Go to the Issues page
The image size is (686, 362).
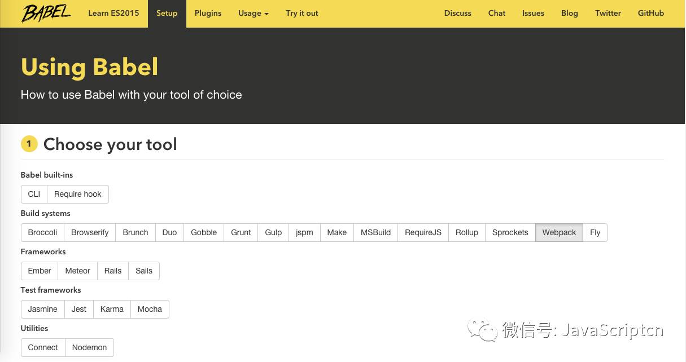coord(533,13)
